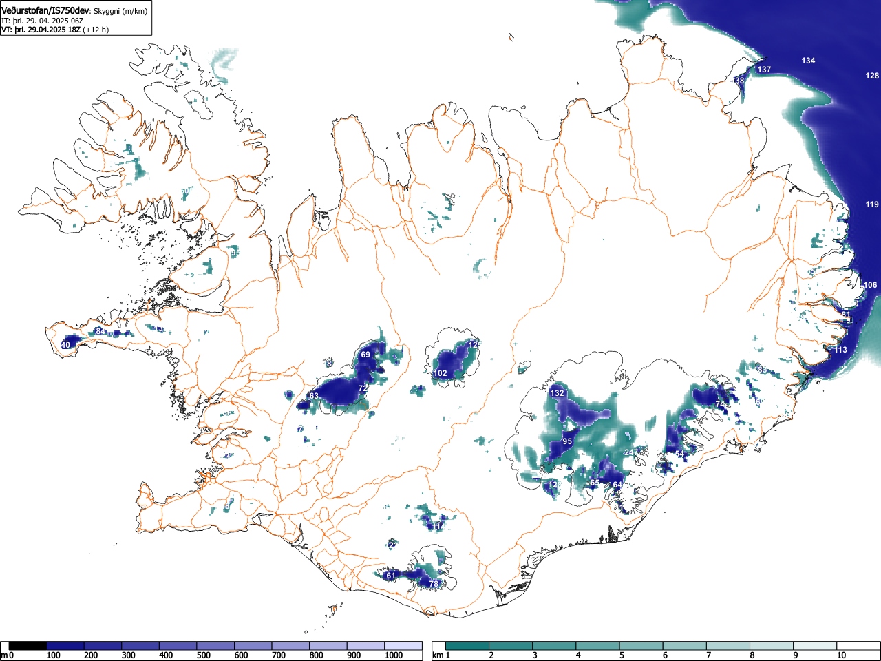Click the 132 value on Vatnajökull
This screenshot has height=661, width=881.
tap(558, 392)
